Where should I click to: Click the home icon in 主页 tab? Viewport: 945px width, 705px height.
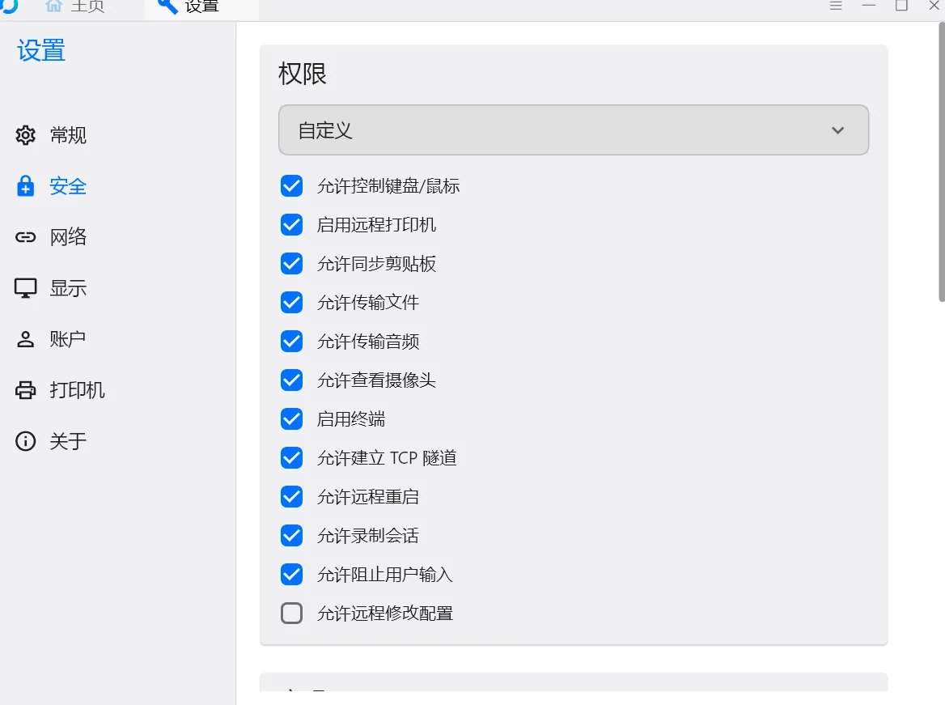pos(53,6)
